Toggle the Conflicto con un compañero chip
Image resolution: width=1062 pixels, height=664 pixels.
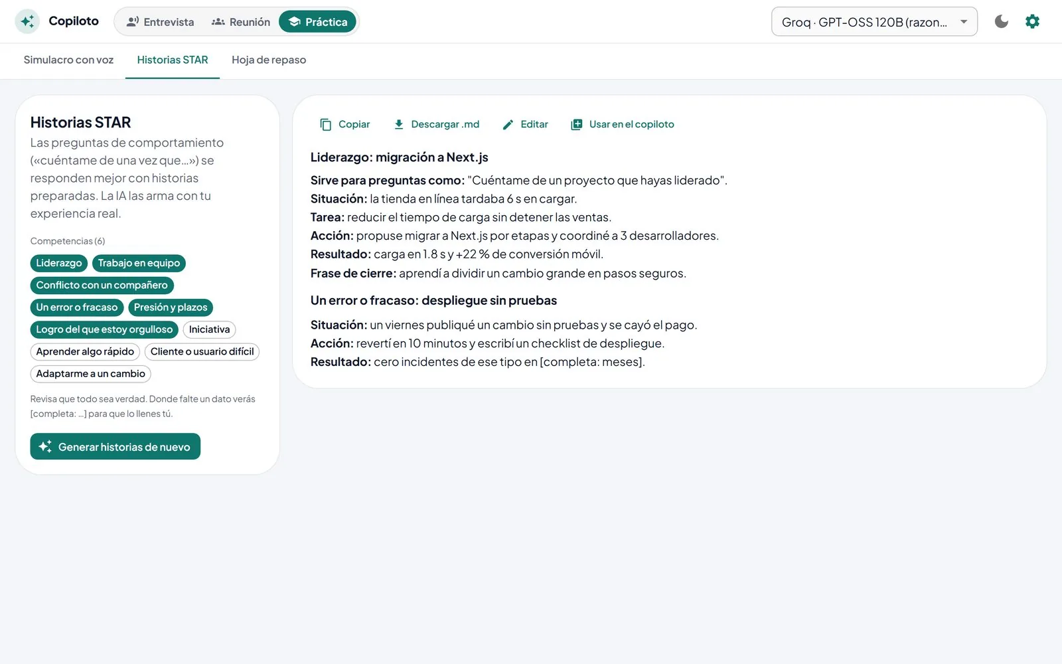click(x=102, y=285)
